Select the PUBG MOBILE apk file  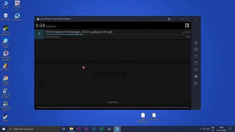click(143, 118)
